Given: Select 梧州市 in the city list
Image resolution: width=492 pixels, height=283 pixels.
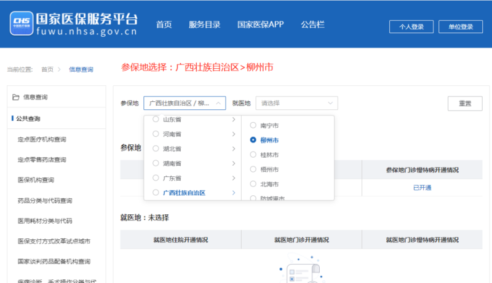Looking at the screenshot, I should (x=253, y=169).
